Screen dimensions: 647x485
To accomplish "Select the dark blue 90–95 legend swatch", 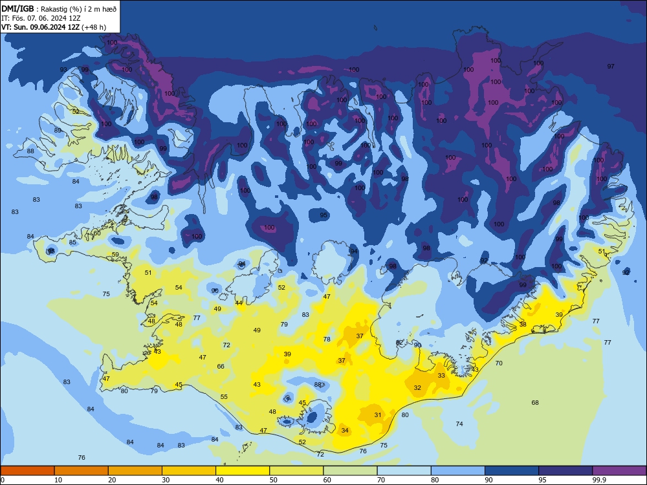I will (x=512, y=471).
